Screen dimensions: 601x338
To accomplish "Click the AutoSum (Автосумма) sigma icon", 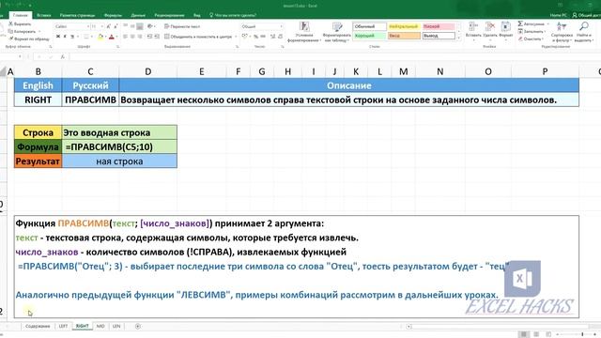I will (x=520, y=23).
